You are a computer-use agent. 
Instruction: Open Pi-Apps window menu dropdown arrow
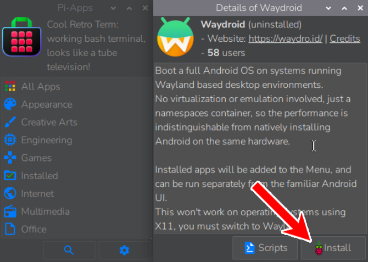114,8
